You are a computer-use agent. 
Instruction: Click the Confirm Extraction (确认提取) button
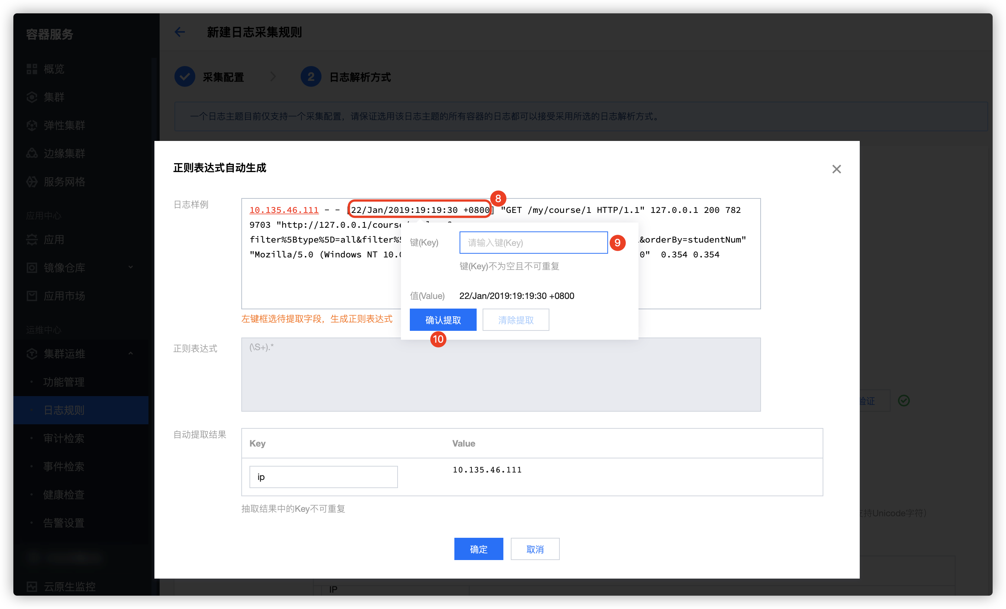pyautogui.click(x=442, y=320)
